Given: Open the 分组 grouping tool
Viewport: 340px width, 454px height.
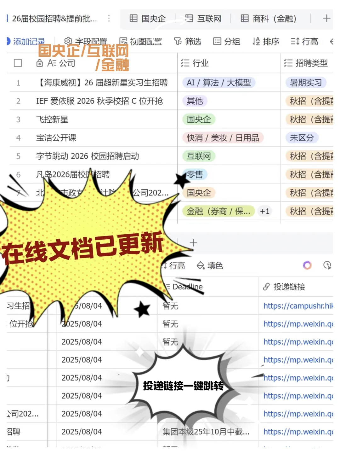Looking at the screenshot, I should (x=227, y=41).
